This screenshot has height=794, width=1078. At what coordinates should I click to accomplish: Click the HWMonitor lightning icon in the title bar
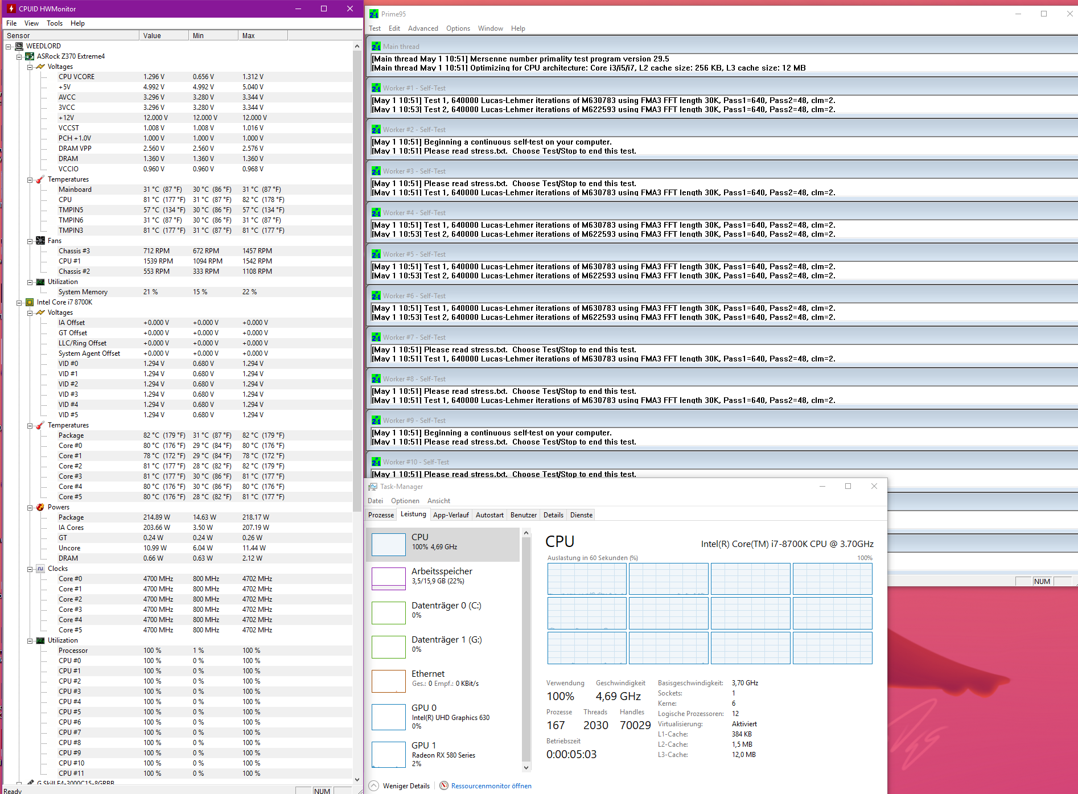click(x=10, y=9)
